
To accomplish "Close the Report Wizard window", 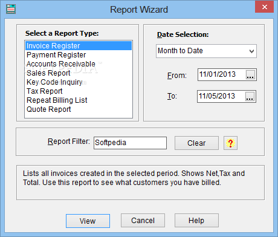I will click(265, 7).
